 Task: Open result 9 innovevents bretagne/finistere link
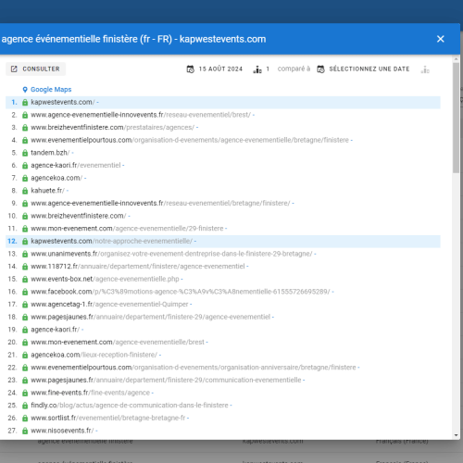160,204
